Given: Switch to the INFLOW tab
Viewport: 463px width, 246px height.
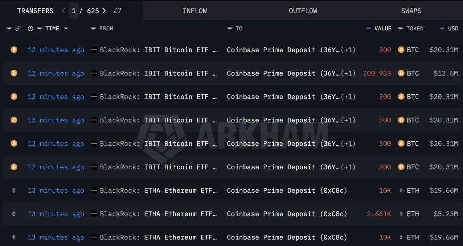Looking at the screenshot, I should pos(195,11).
